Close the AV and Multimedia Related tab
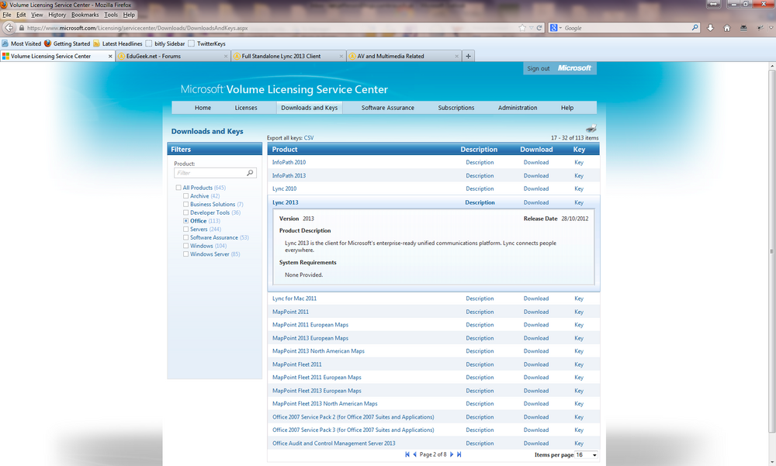 coord(456,56)
